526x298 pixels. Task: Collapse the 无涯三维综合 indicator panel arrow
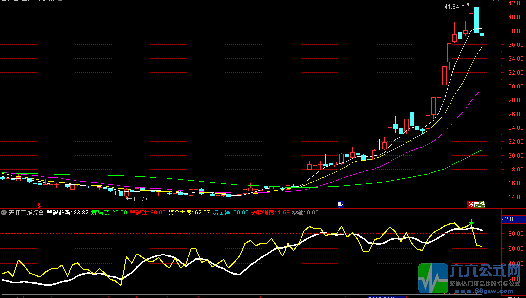pos(4,213)
